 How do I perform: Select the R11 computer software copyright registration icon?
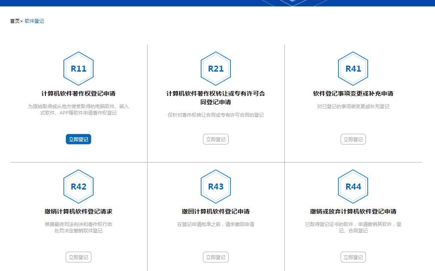pos(79,68)
